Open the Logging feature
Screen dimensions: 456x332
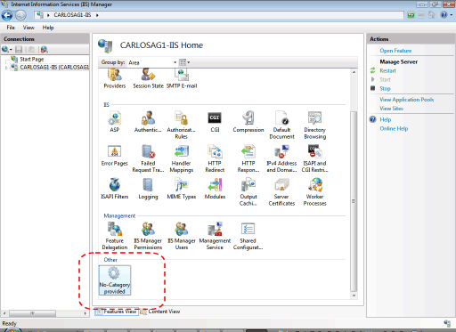click(148, 189)
